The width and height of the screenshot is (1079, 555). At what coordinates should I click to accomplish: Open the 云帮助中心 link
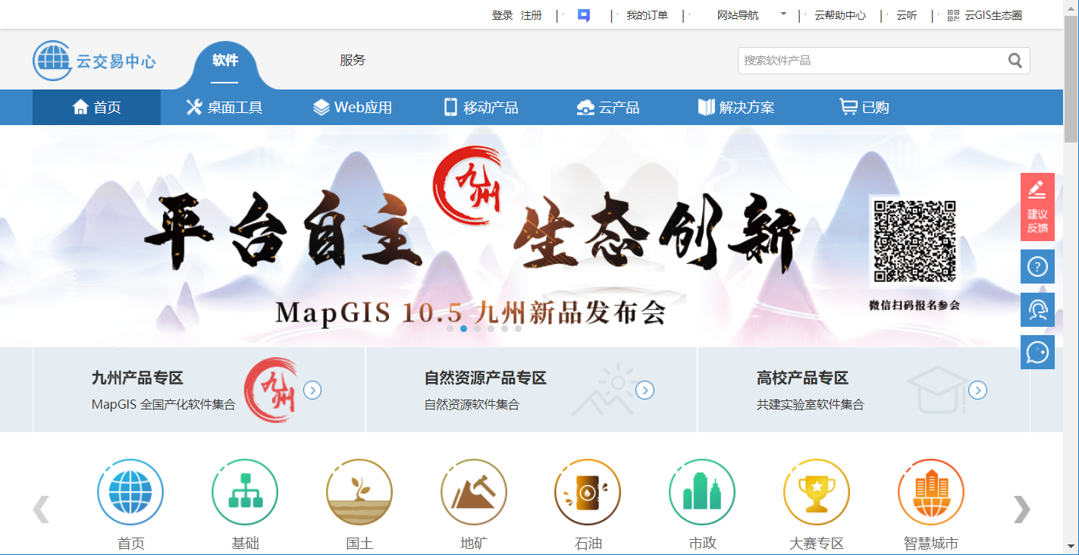click(x=839, y=15)
